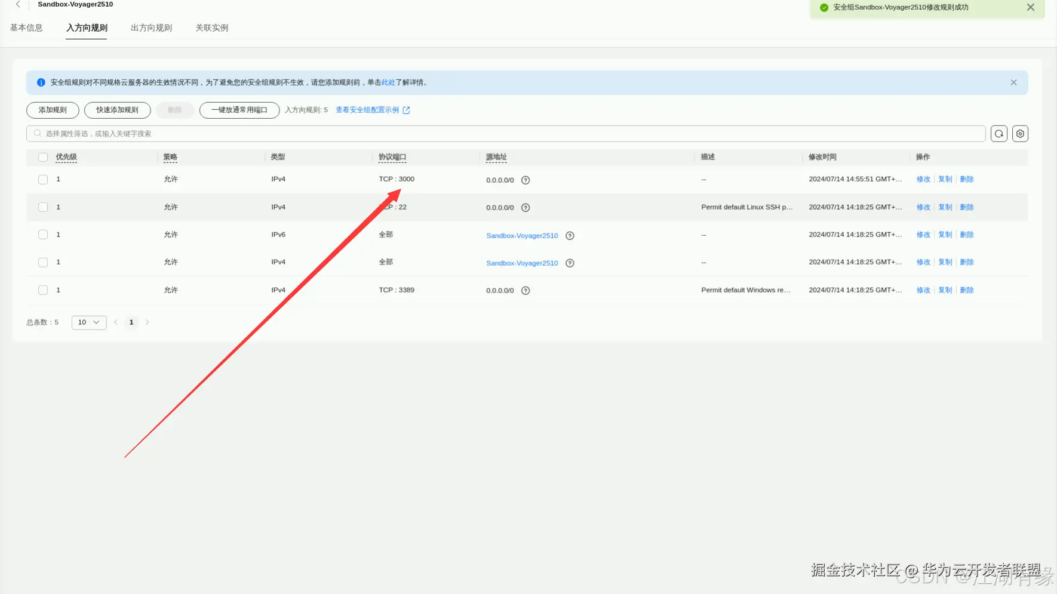Screen dimensions: 1057x594
Task: Sort by the 优先级 column header
Action: [66, 157]
